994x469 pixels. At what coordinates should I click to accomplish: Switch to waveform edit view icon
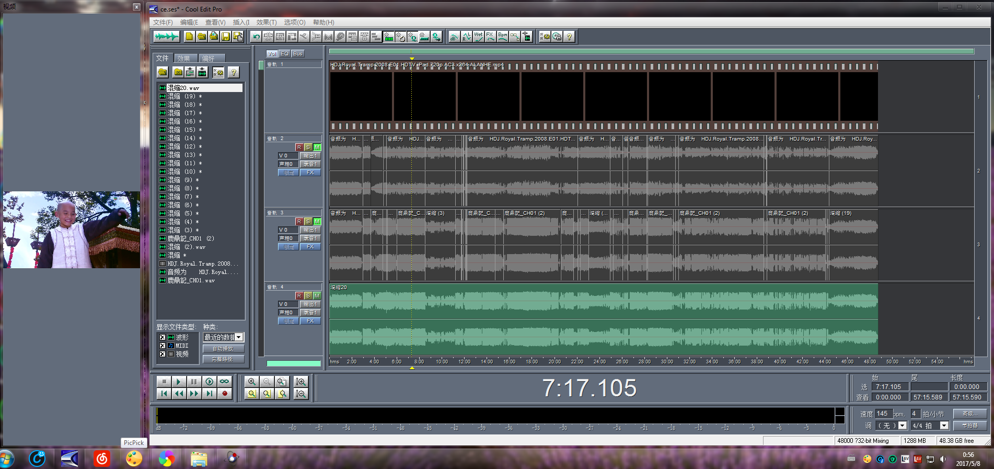[x=166, y=37]
